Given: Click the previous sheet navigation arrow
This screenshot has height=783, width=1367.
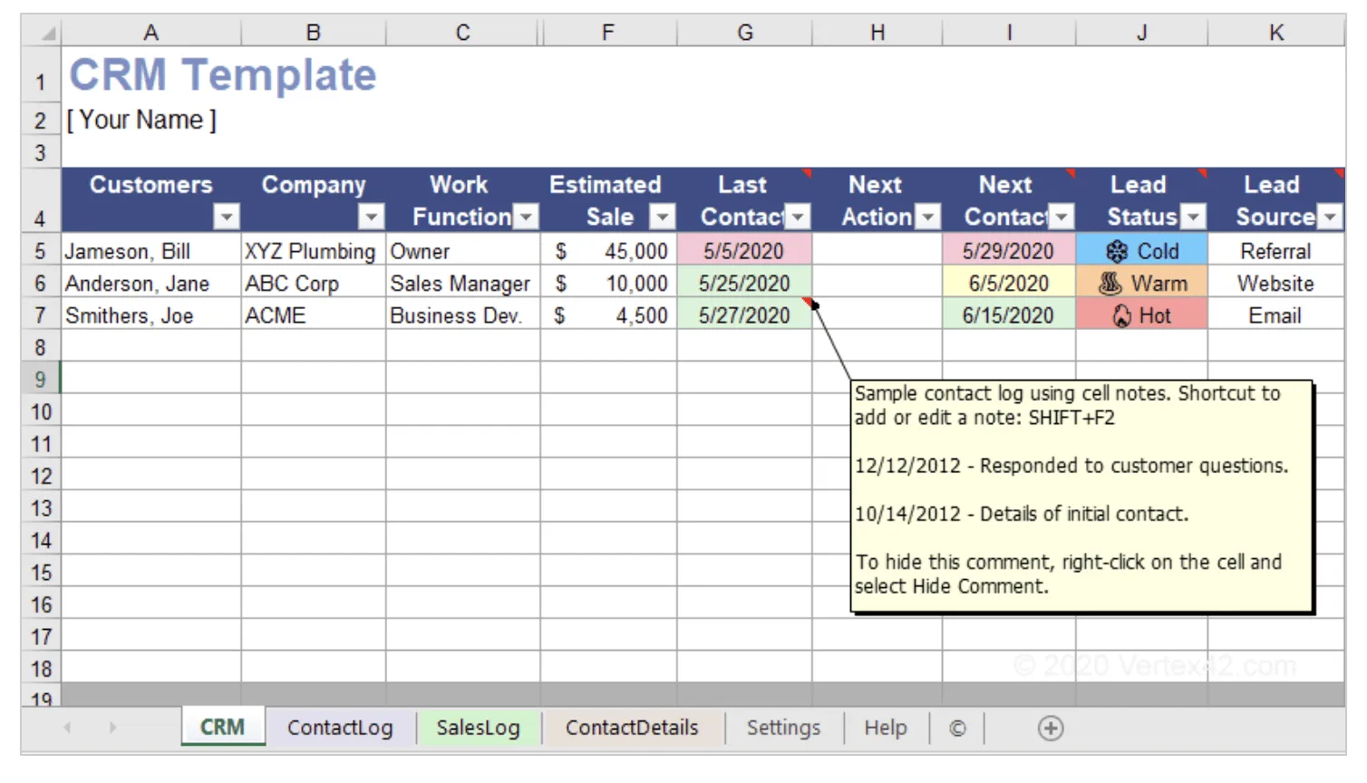Looking at the screenshot, I should [x=67, y=728].
